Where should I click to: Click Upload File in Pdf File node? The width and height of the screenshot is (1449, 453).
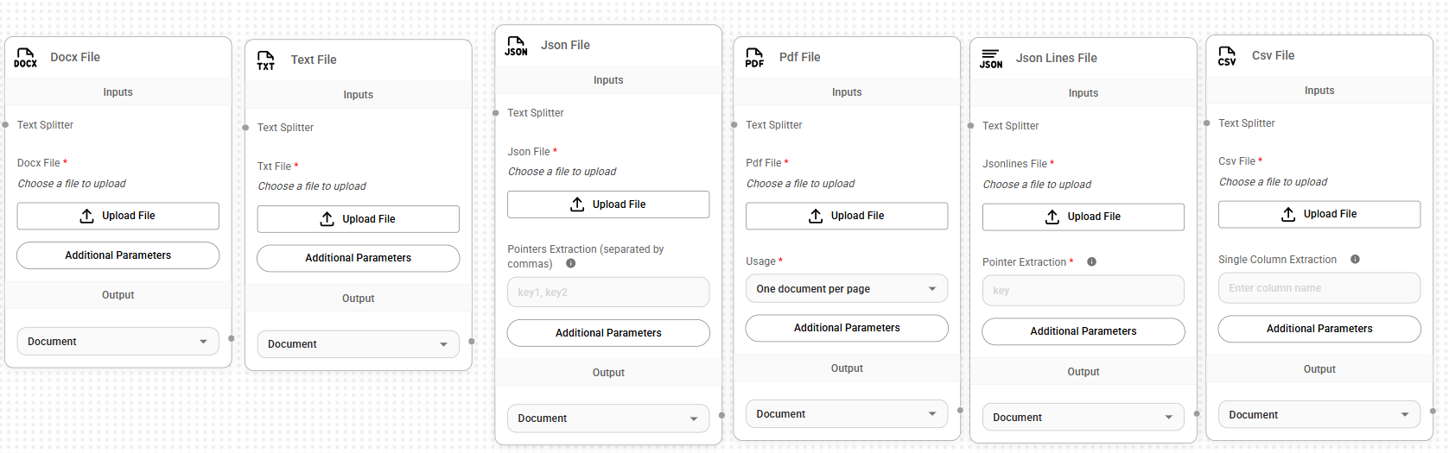tap(846, 216)
